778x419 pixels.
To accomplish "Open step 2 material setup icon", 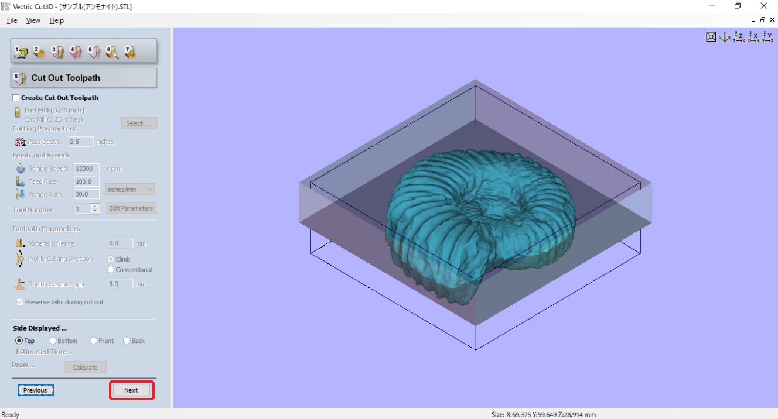I will (39, 52).
